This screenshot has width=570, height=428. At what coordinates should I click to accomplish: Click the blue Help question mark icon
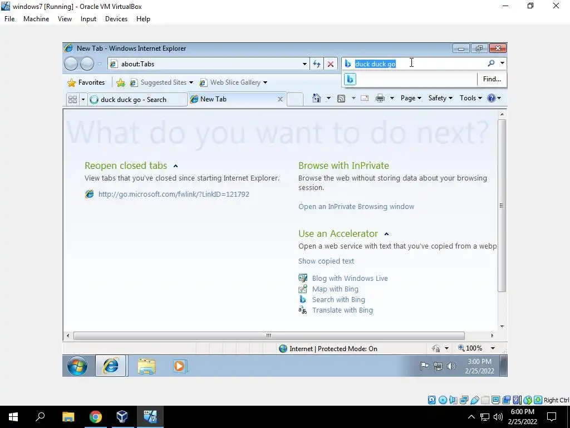(491, 98)
